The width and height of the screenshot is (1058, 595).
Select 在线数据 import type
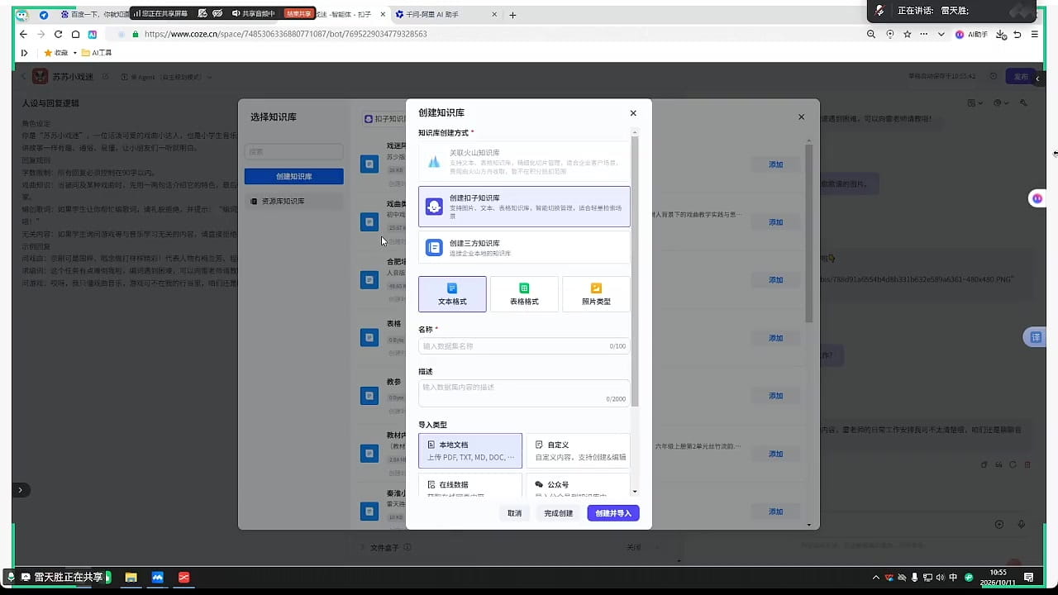[470, 485]
